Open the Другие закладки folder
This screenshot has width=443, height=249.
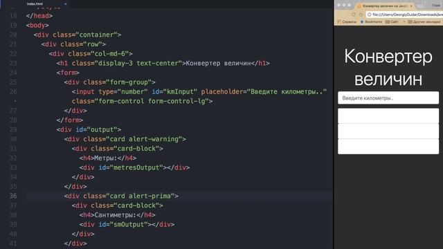click(424, 21)
